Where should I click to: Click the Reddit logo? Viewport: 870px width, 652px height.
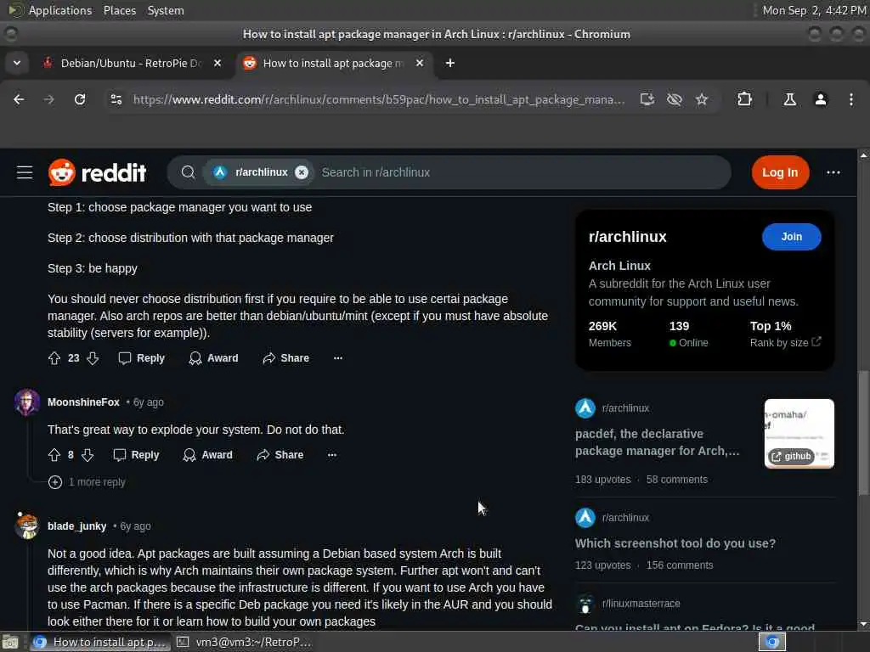coord(97,172)
